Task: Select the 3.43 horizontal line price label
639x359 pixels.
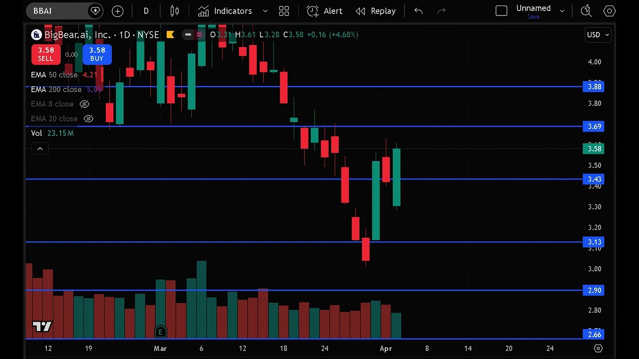Action: click(x=594, y=179)
